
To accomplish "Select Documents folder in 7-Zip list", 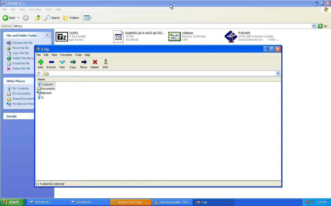I will pyautogui.click(x=46, y=89).
